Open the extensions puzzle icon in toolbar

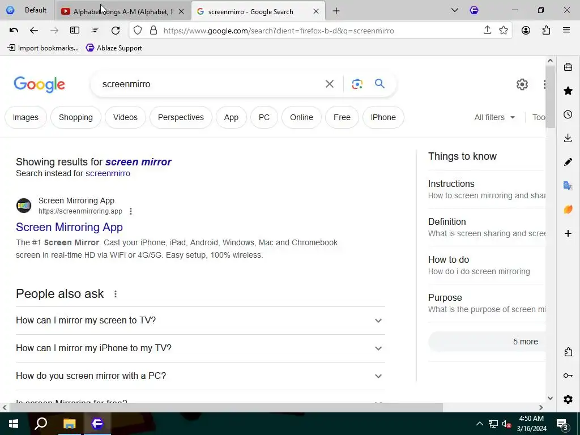point(546,31)
